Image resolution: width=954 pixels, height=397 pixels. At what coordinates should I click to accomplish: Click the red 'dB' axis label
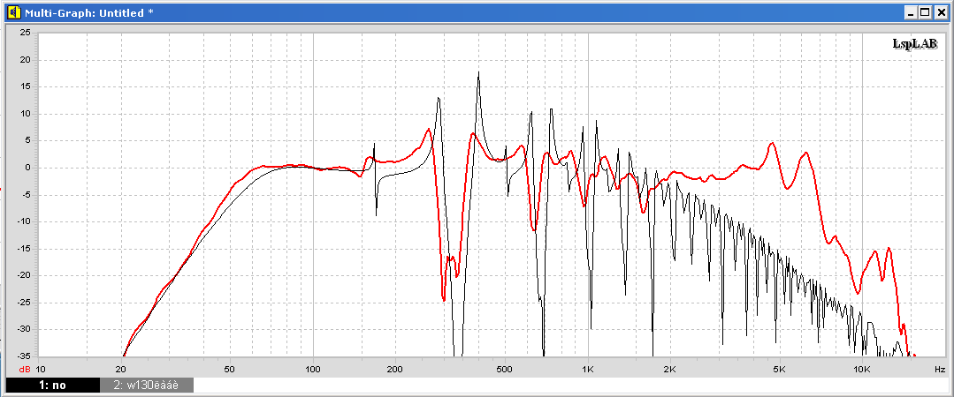tap(25, 369)
